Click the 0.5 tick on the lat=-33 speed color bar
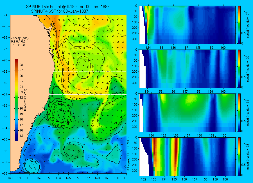The image size is (253, 183). (243, 165)
